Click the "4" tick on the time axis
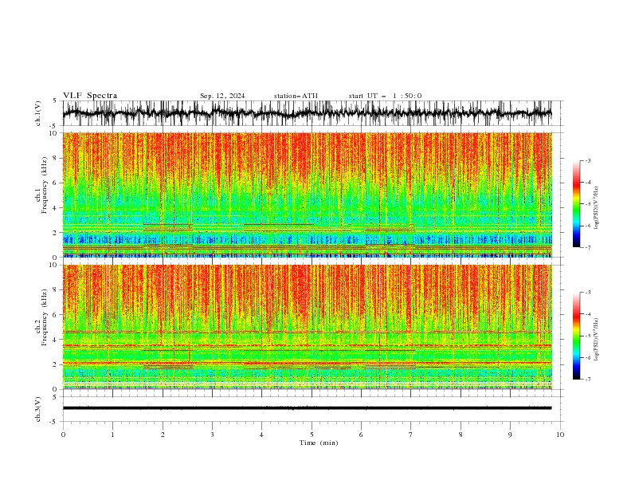This screenshot has width=631, height=488. 261,435
